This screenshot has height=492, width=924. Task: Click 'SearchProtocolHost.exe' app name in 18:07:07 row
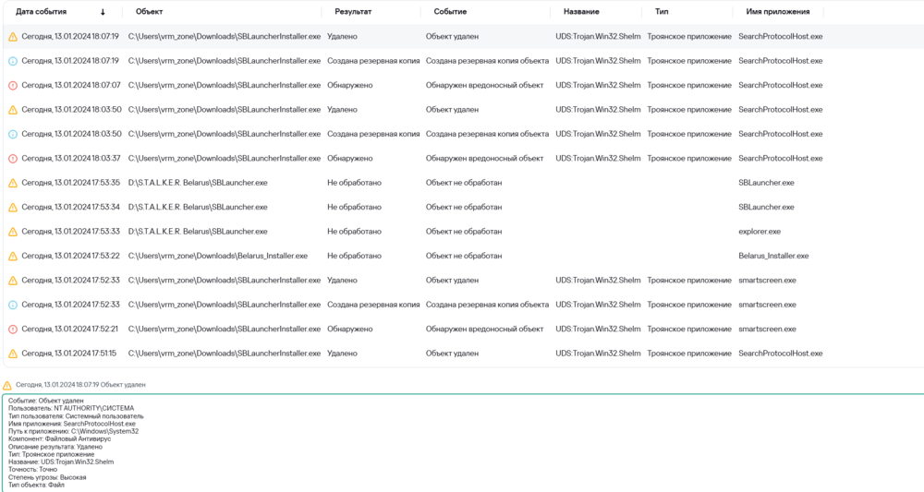[x=780, y=85]
